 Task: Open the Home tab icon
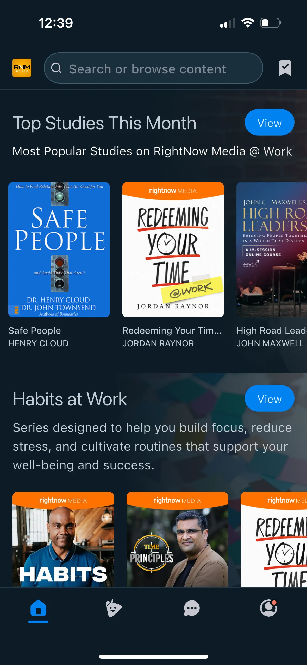38,608
